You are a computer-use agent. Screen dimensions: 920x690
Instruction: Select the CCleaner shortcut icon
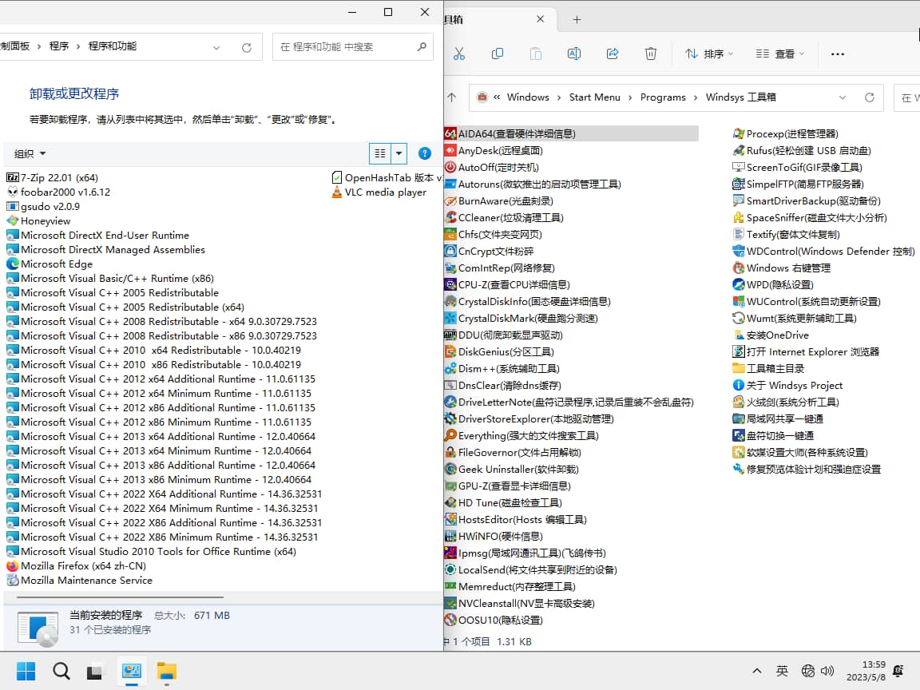click(x=451, y=217)
